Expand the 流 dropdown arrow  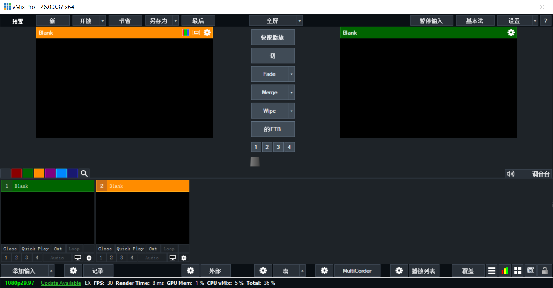click(x=302, y=271)
